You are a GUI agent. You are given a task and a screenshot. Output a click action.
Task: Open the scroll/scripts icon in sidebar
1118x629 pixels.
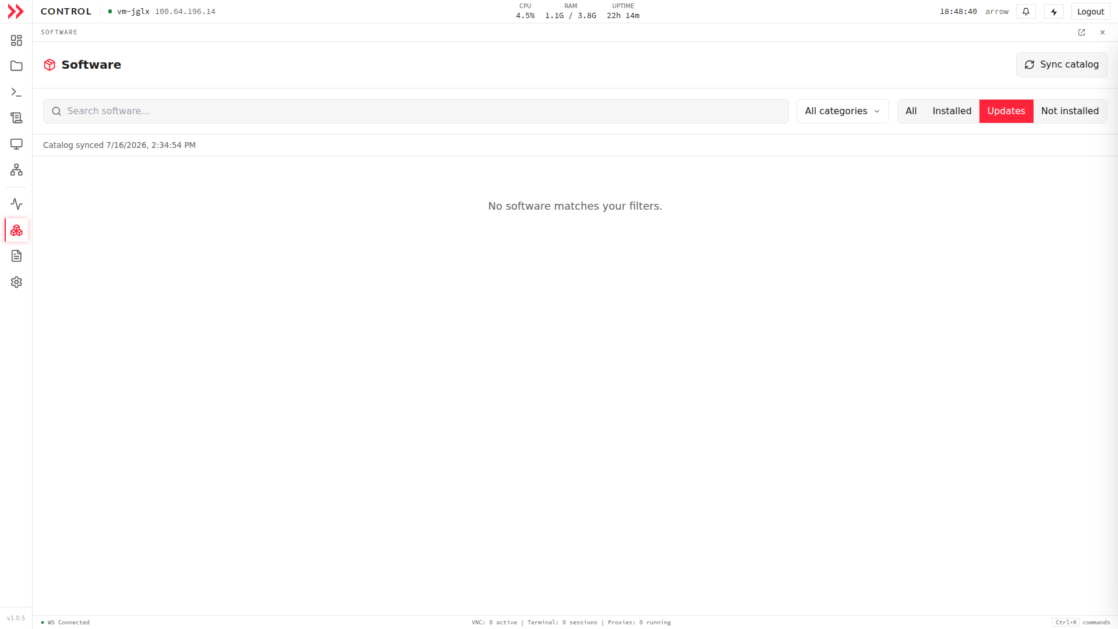point(16,118)
